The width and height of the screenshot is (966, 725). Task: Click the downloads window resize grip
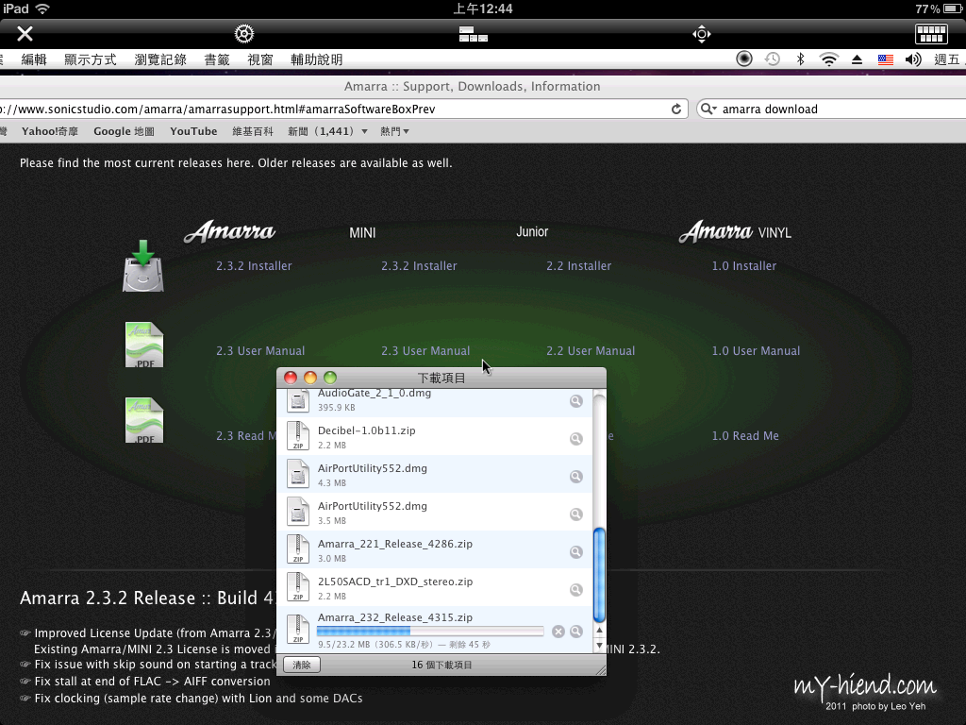pos(601,669)
